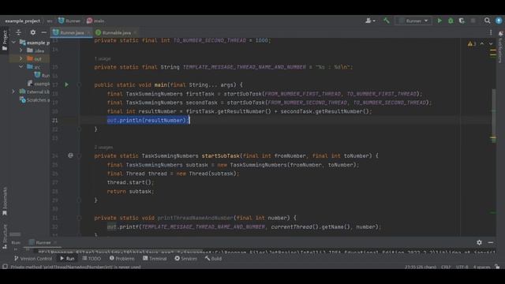The height and width of the screenshot is (284, 505).
Task: Open the Run tool window button
Action: tap(67, 258)
